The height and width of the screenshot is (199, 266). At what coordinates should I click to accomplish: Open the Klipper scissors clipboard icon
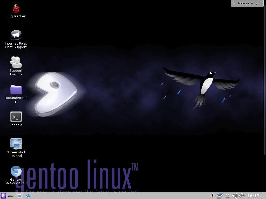click(227, 196)
